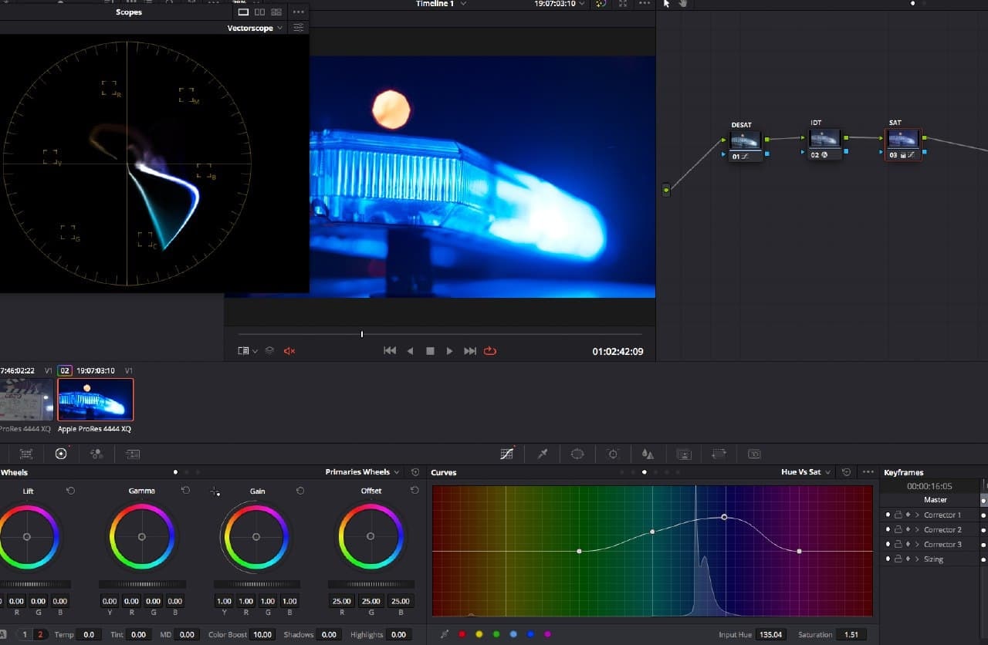Reset the Lift wheel

point(70,491)
